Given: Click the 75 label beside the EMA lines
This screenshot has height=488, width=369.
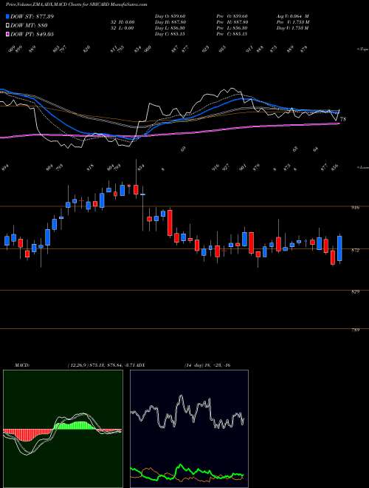Looking at the screenshot, I should 343,119.
